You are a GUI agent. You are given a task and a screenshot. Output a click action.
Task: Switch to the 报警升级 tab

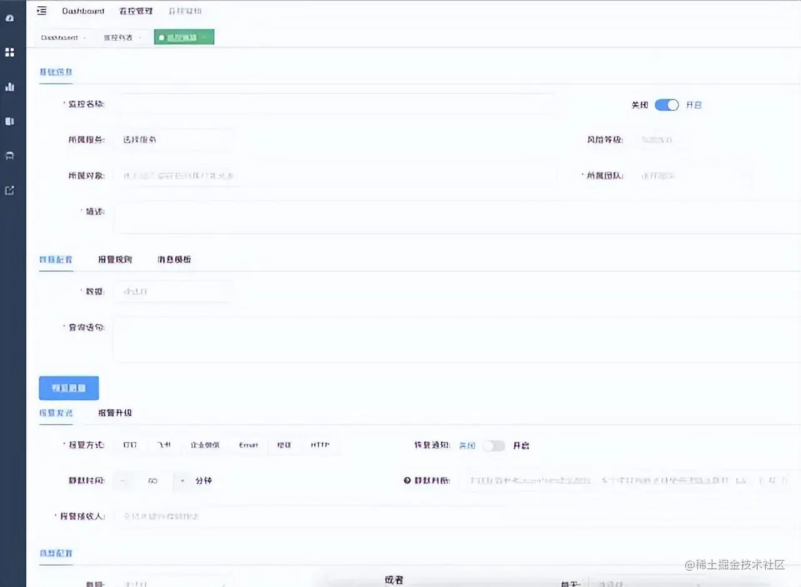click(x=115, y=412)
